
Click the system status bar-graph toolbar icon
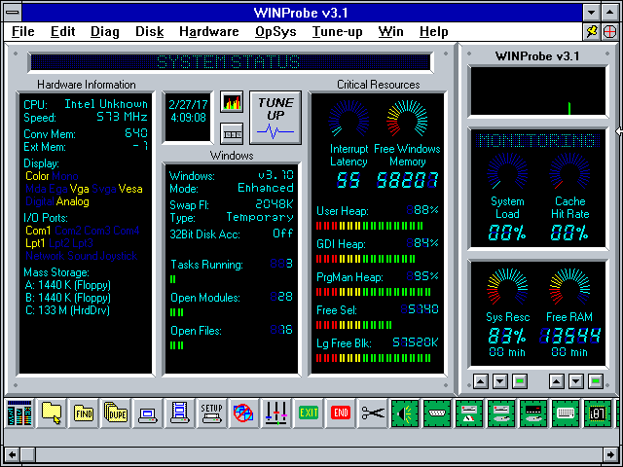(x=19, y=413)
